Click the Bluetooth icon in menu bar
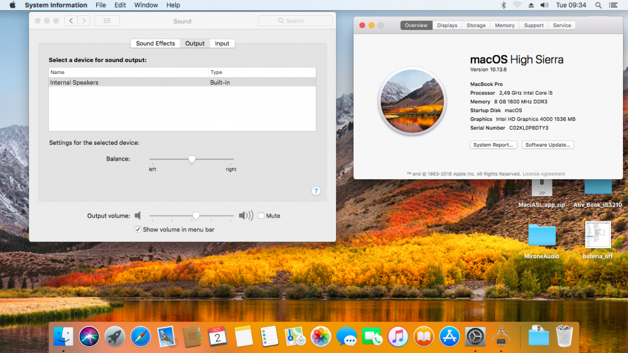The width and height of the screenshot is (628, 353). point(504,5)
